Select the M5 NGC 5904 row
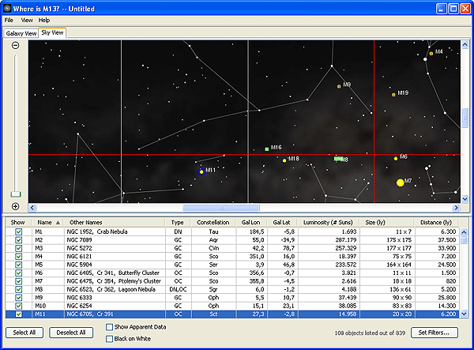 (x=231, y=265)
